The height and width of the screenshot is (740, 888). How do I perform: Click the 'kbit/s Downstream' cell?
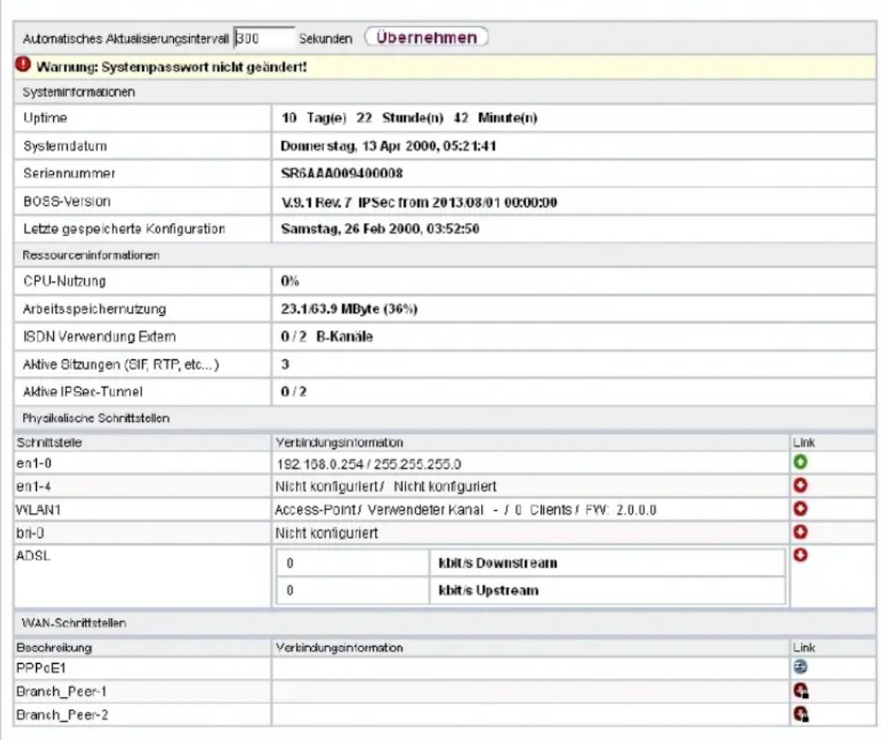click(606, 563)
